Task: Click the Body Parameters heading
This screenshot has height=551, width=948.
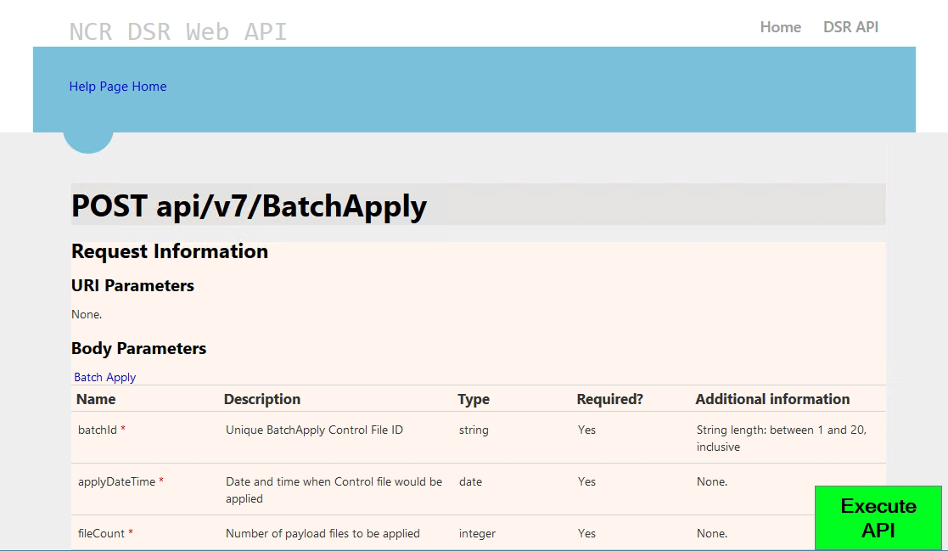Action: point(138,348)
